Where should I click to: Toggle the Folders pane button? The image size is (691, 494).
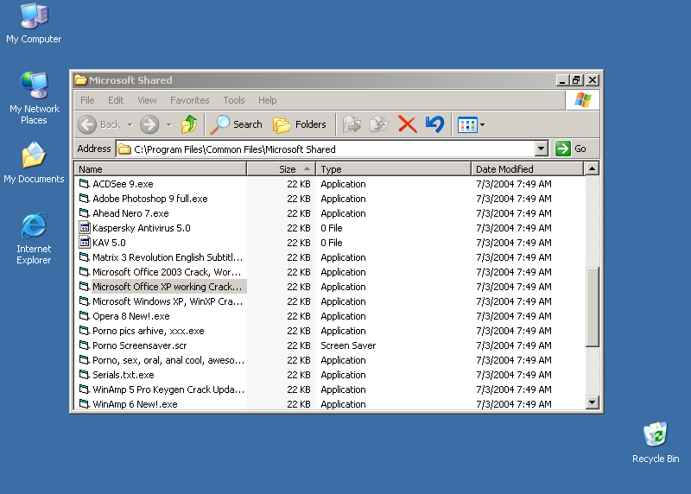pyautogui.click(x=300, y=124)
